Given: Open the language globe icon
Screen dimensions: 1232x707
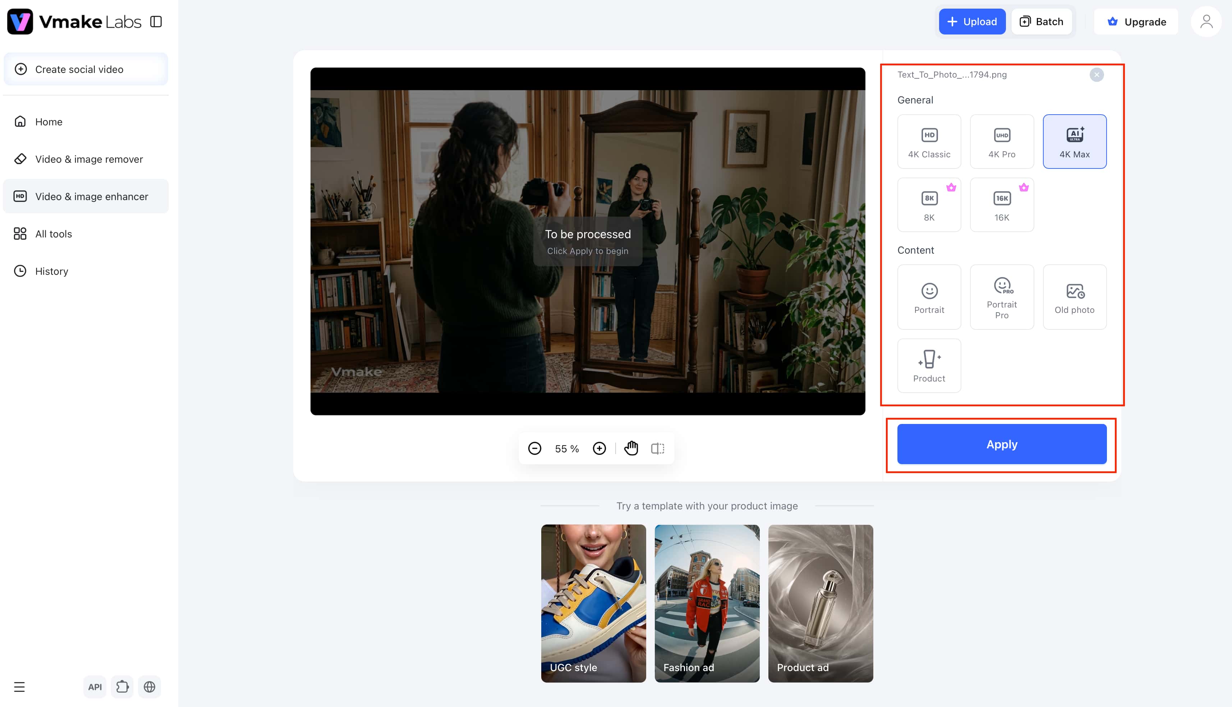Looking at the screenshot, I should click(150, 687).
